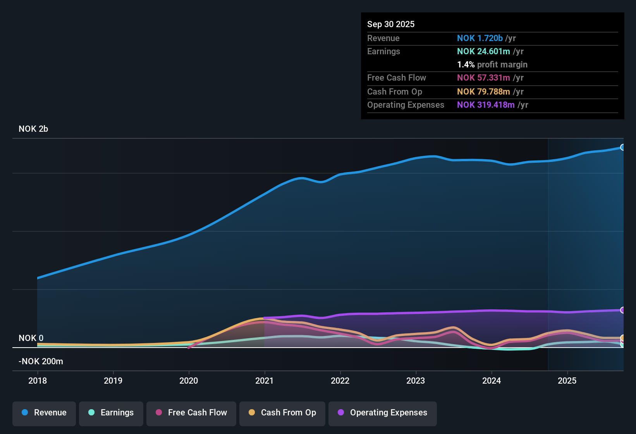The width and height of the screenshot is (636, 434).
Task: Click the NOK 24.601m Earnings value
Action: 483,51
